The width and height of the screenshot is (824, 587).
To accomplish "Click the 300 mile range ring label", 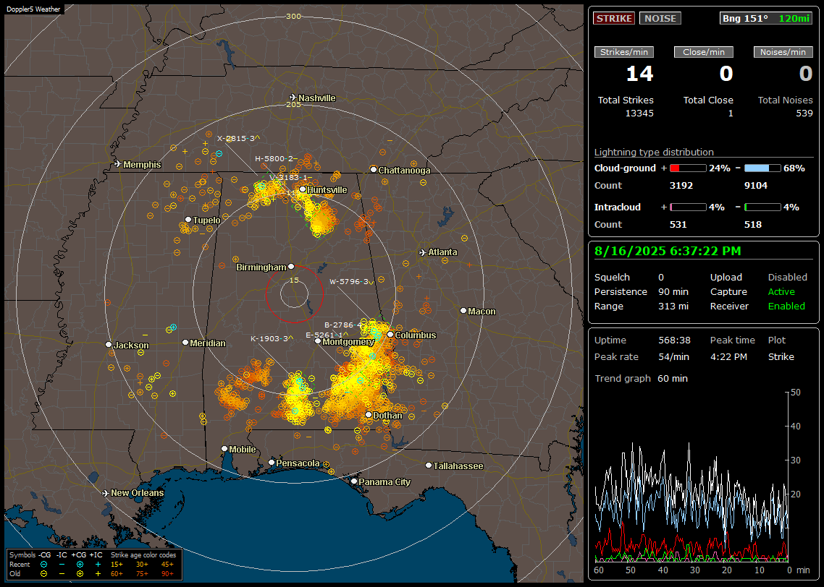I will coord(293,16).
